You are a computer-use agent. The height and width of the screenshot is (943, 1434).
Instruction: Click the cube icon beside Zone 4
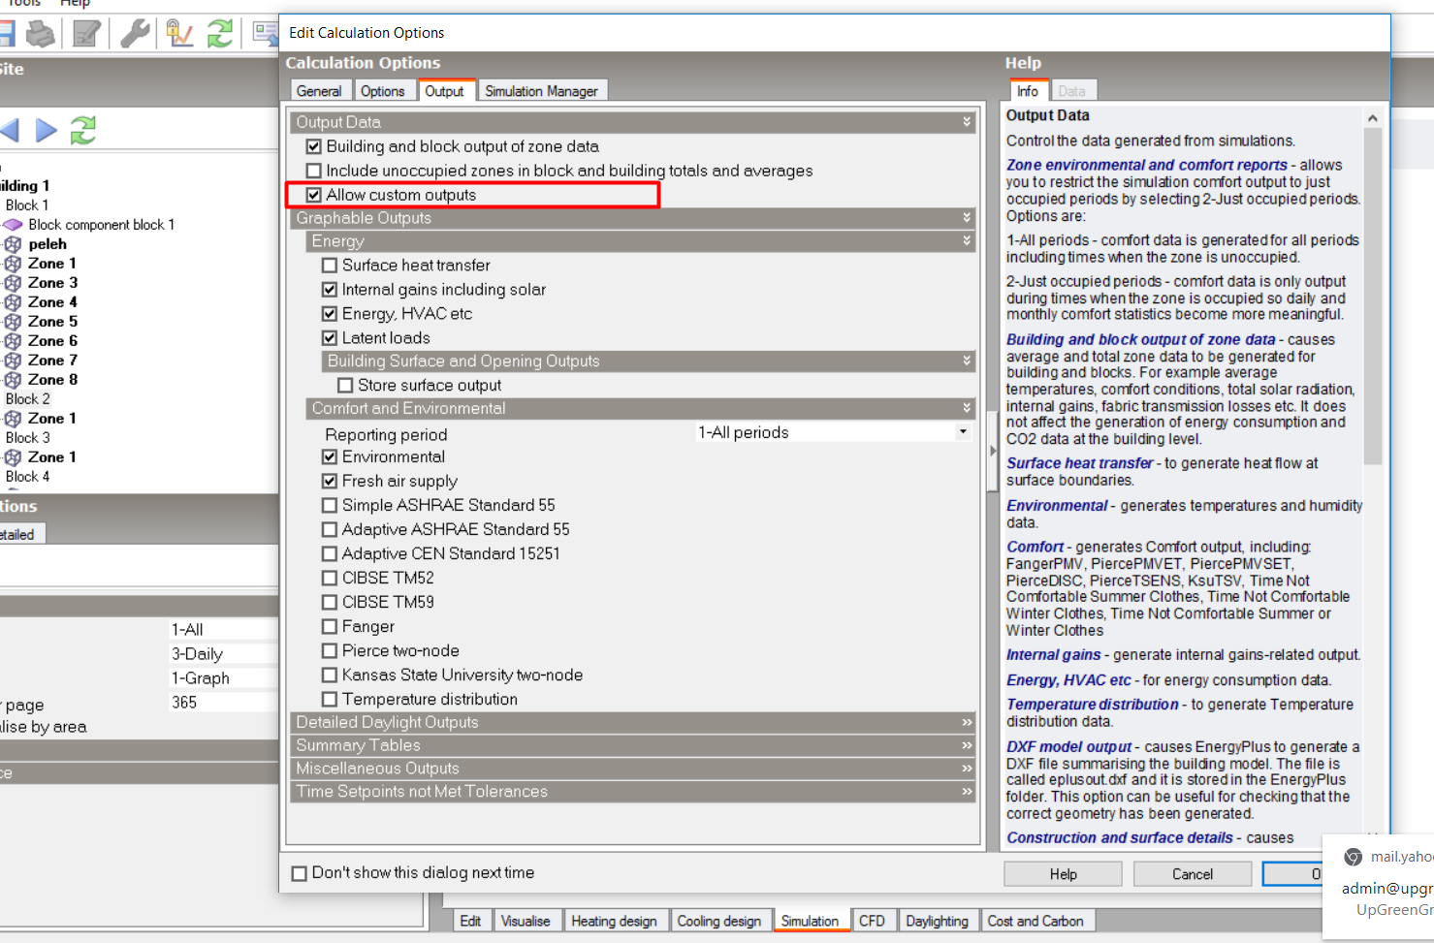13,302
